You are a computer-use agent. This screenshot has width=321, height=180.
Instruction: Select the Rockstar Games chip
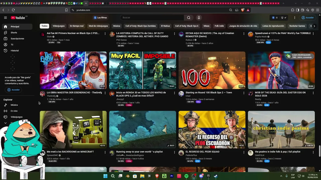297,26
